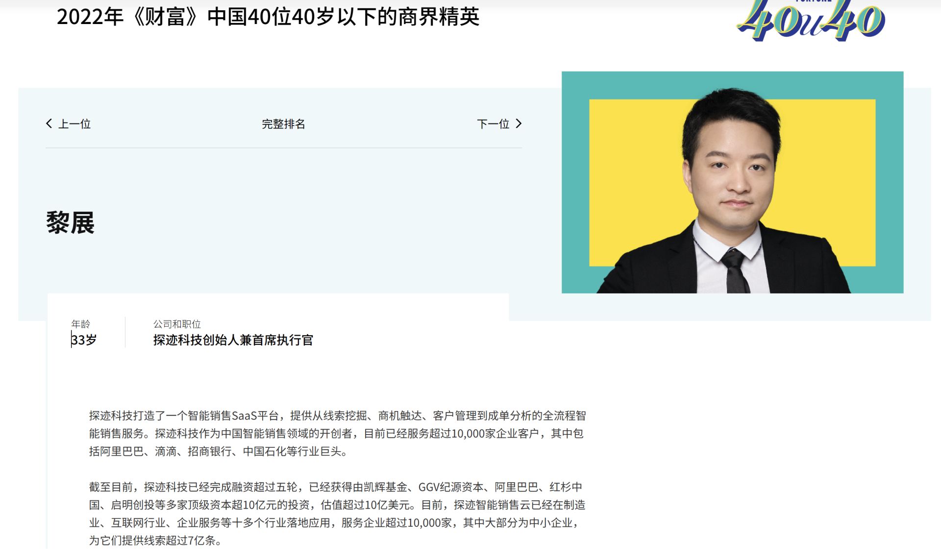Click the teal frame border of the portrait
The image size is (941, 560).
(x=574, y=182)
